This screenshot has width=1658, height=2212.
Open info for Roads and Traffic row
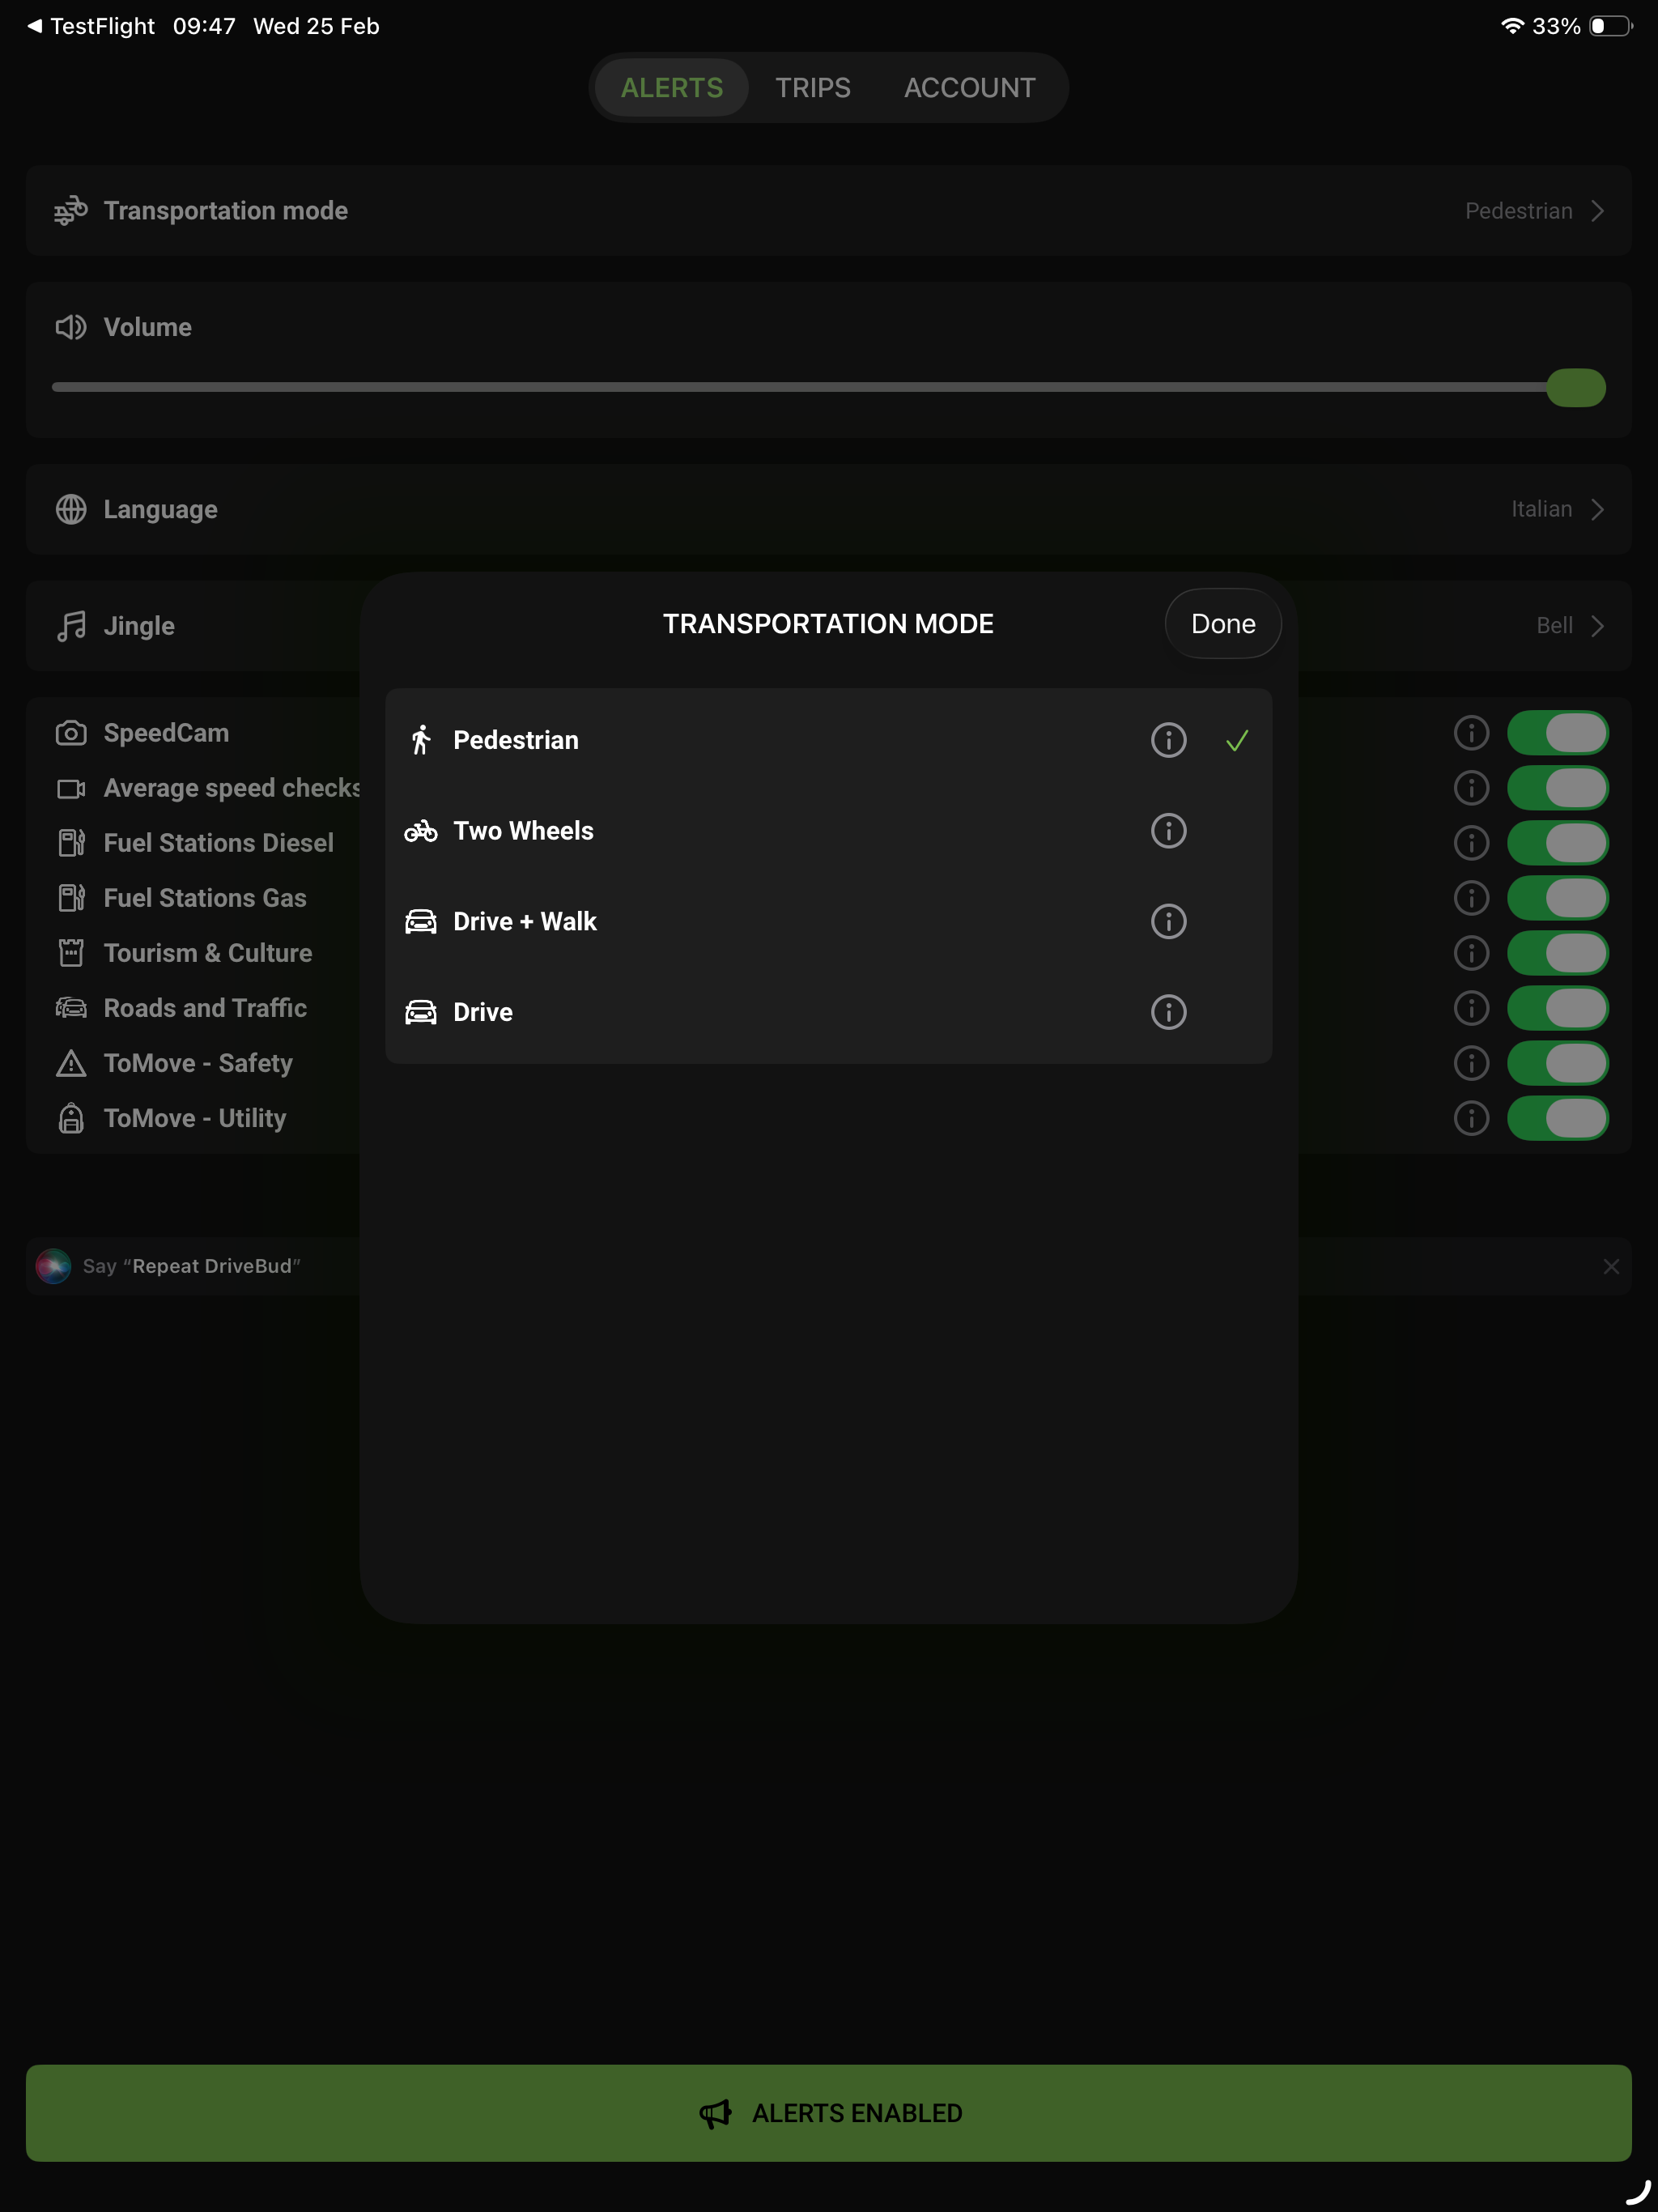1471,1008
